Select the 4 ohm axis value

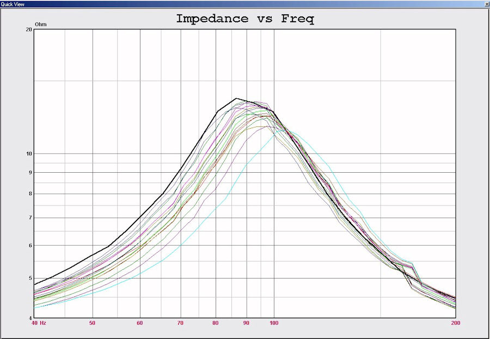click(x=30, y=318)
